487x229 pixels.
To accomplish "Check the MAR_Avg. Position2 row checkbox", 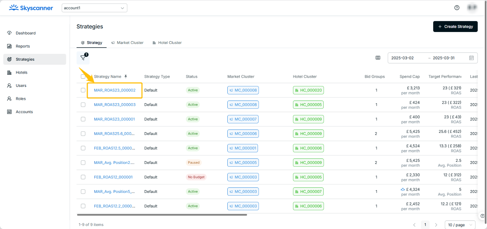I will (83, 163).
